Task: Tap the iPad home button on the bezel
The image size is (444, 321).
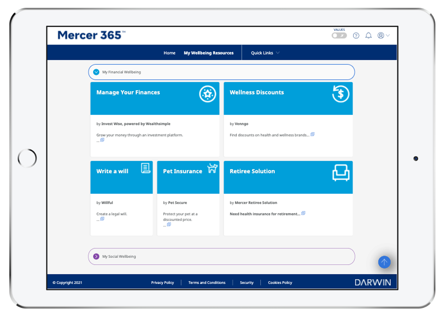Action: (27, 158)
